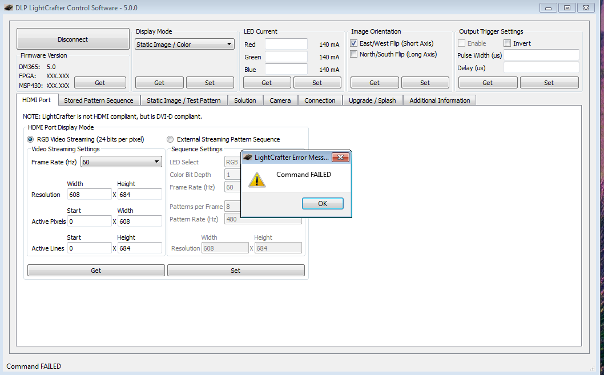Click Get under Output Trigger Settings
This screenshot has width=604, height=375.
488,82
